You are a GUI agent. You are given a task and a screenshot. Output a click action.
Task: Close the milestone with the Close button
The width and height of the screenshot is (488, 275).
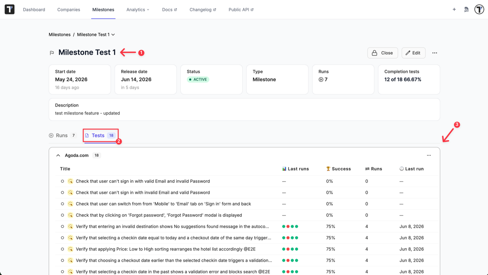tap(383, 53)
